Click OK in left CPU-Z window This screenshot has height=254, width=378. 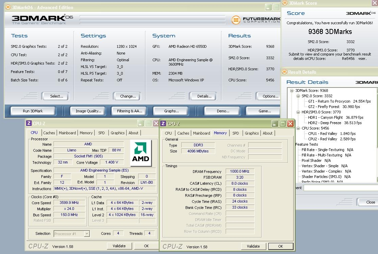click(x=146, y=246)
